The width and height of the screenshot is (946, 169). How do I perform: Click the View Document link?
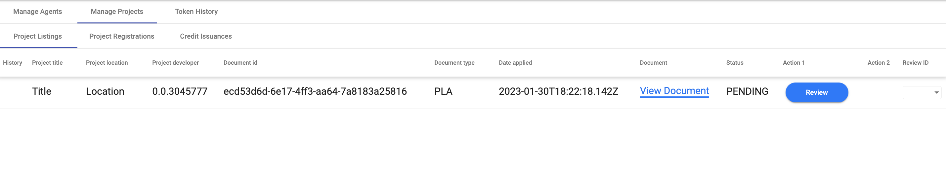pyautogui.click(x=674, y=91)
